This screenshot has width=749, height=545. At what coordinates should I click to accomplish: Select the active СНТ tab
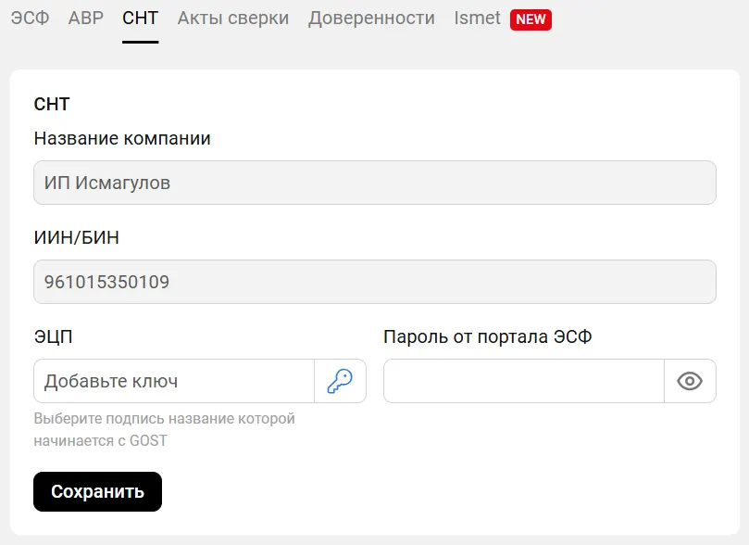click(x=140, y=19)
